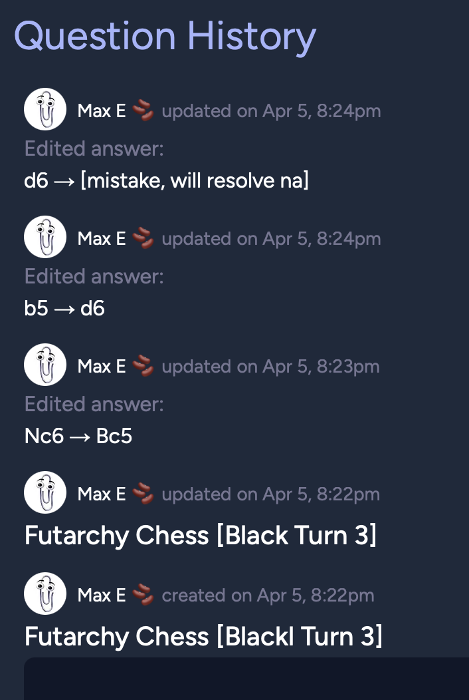Click the 'd6 → [mistake, will resolve na]' answer text

click(x=167, y=180)
